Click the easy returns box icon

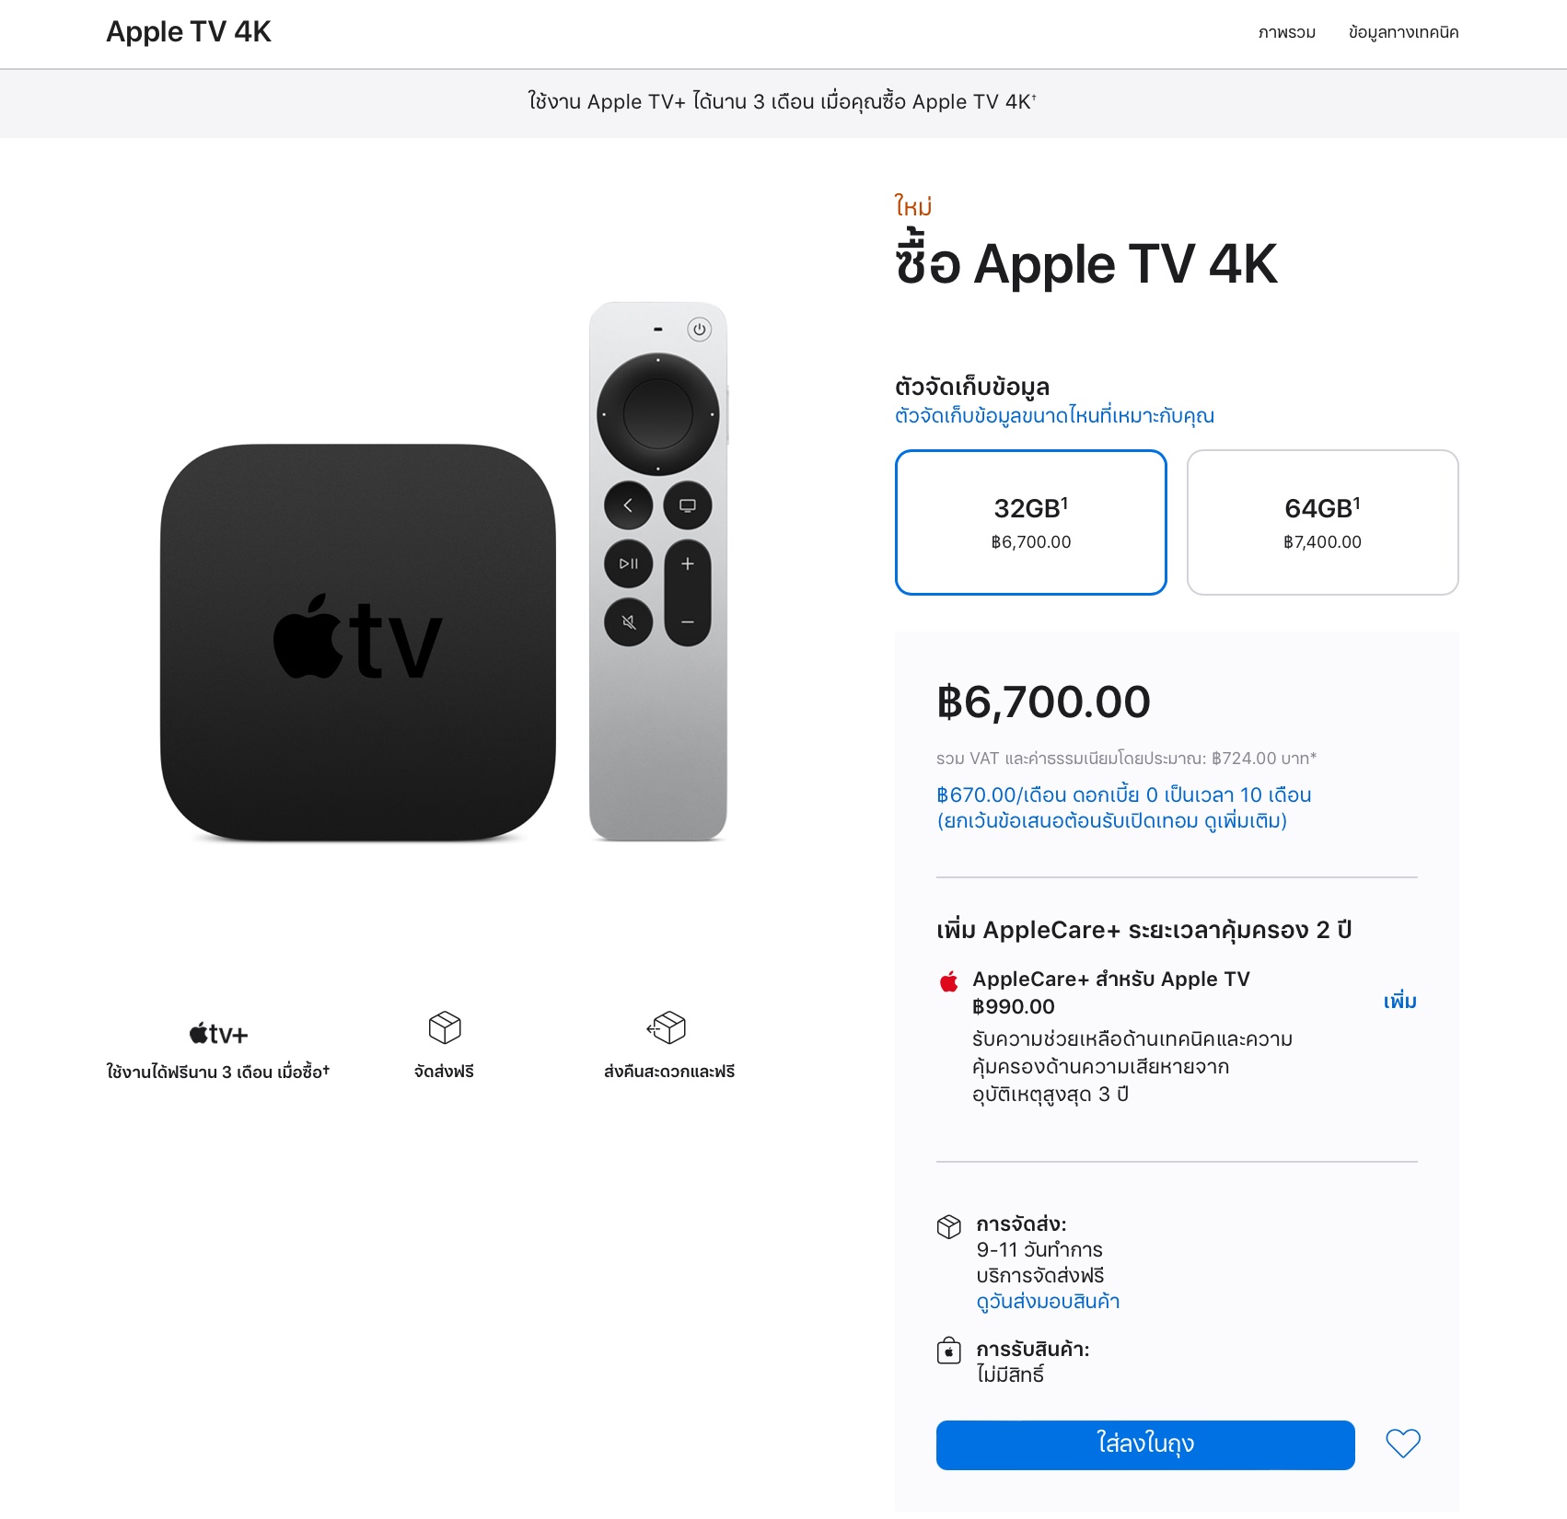click(x=667, y=1027)
